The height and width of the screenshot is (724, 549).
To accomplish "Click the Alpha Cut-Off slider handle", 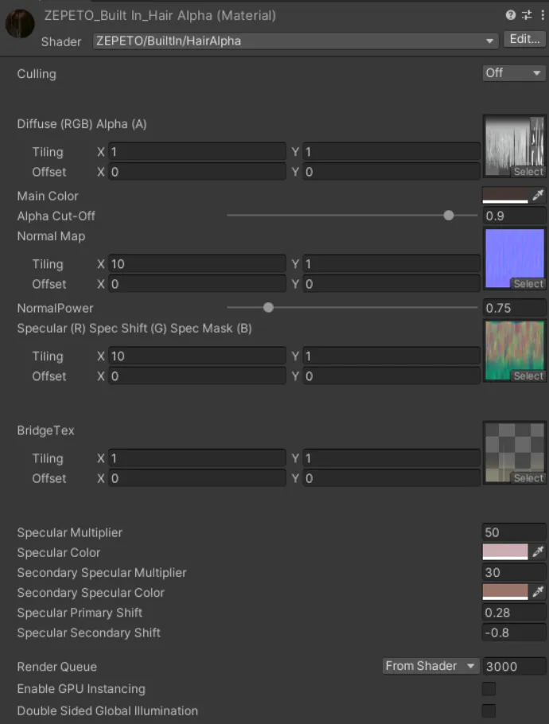I will [x=448, y=215].
